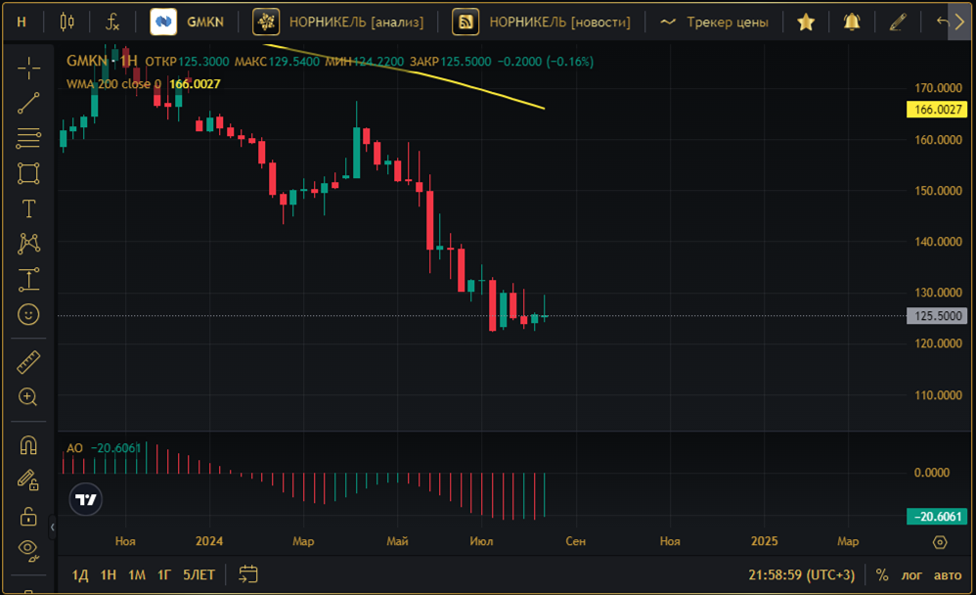The height and width of the screenshot is (595, 976).
Task: Undo last action with arrow
Action: [x=942, y=23]
